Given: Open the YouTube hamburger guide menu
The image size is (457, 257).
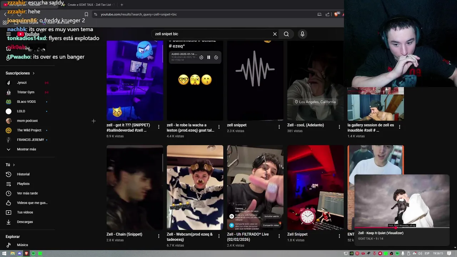Looking at the screenshot, I should tap(9, 34).
